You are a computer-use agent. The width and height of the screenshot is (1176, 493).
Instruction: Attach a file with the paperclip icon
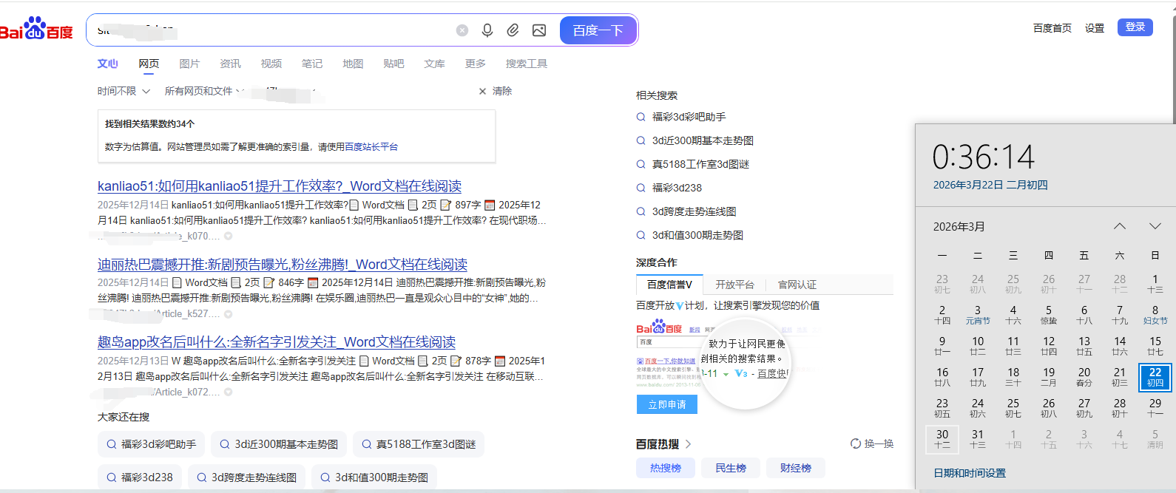[513, 30]
